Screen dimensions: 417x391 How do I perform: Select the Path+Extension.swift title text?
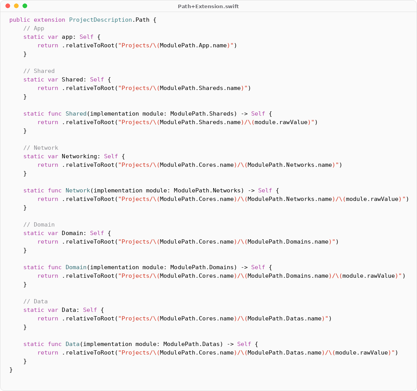tap(208, 6)
